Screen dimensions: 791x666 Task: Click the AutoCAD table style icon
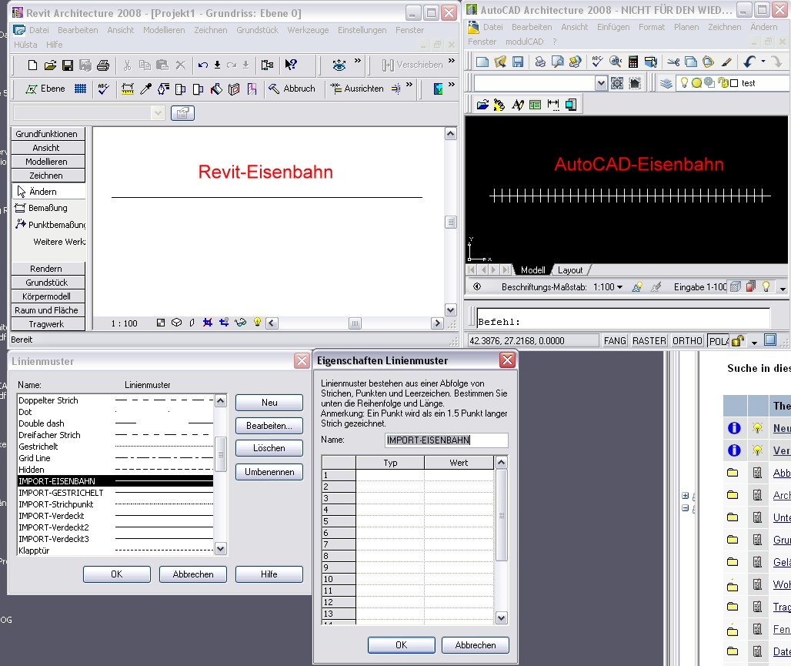[x=536, y=105]
